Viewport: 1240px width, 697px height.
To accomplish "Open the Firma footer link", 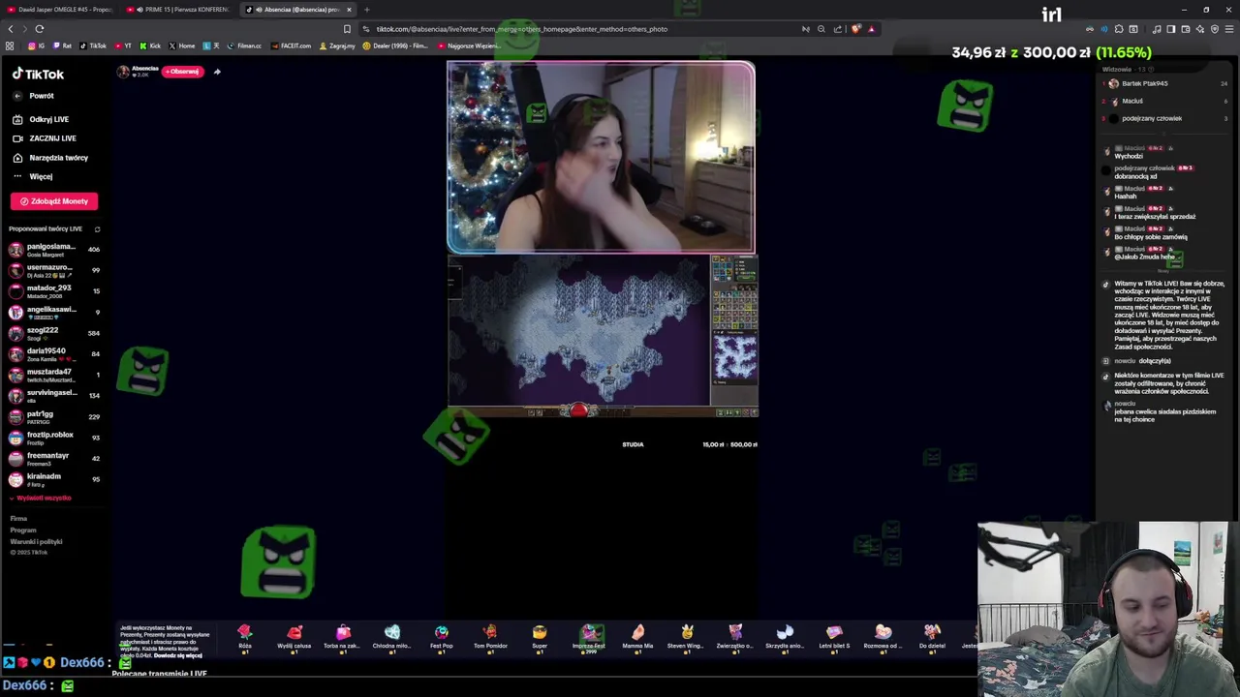I will (x=18, y=519).
